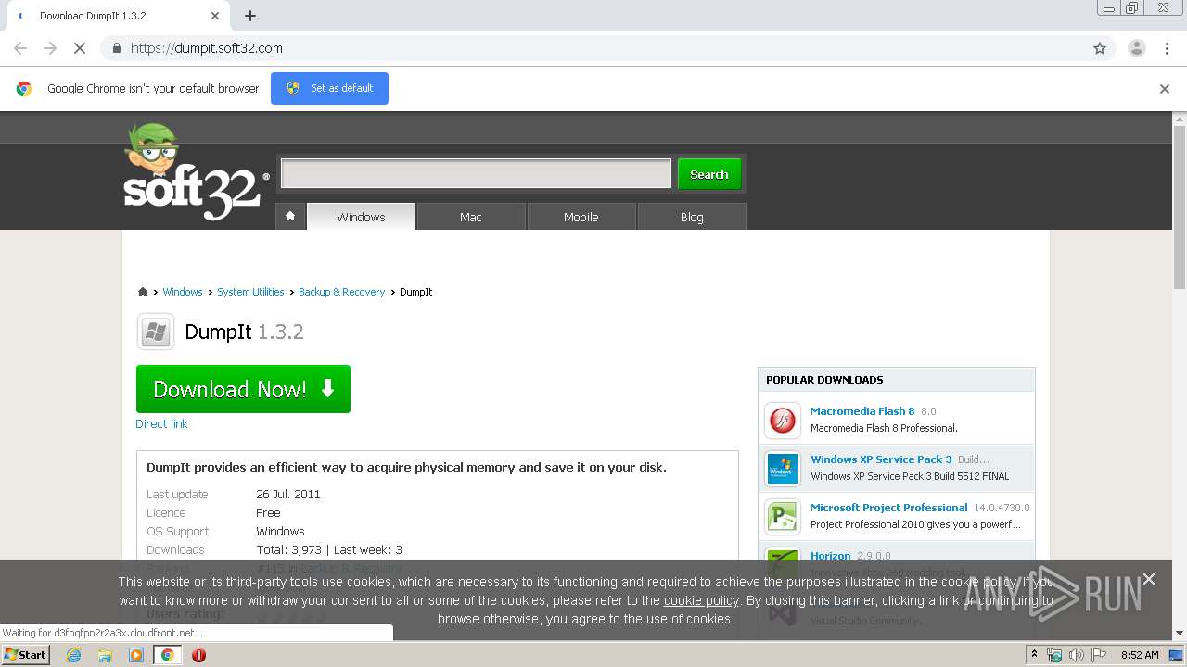Open the Blog navigation tab
This screenshot has width=1187, height=667.
(692, 217)
